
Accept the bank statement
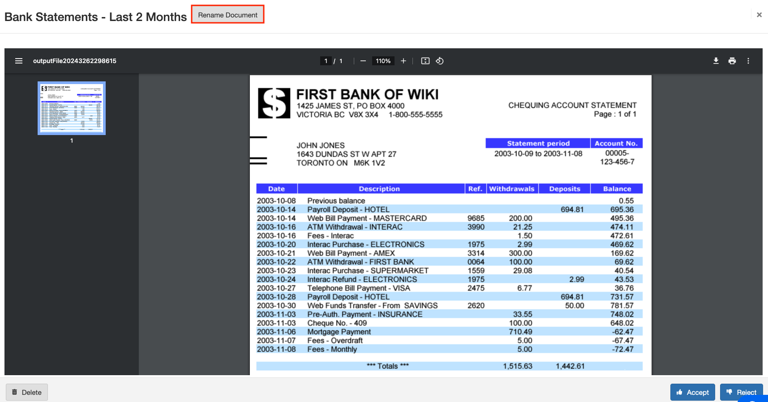pos(692,392)
